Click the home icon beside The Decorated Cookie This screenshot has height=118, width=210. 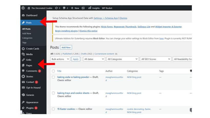tap(29, 8)
